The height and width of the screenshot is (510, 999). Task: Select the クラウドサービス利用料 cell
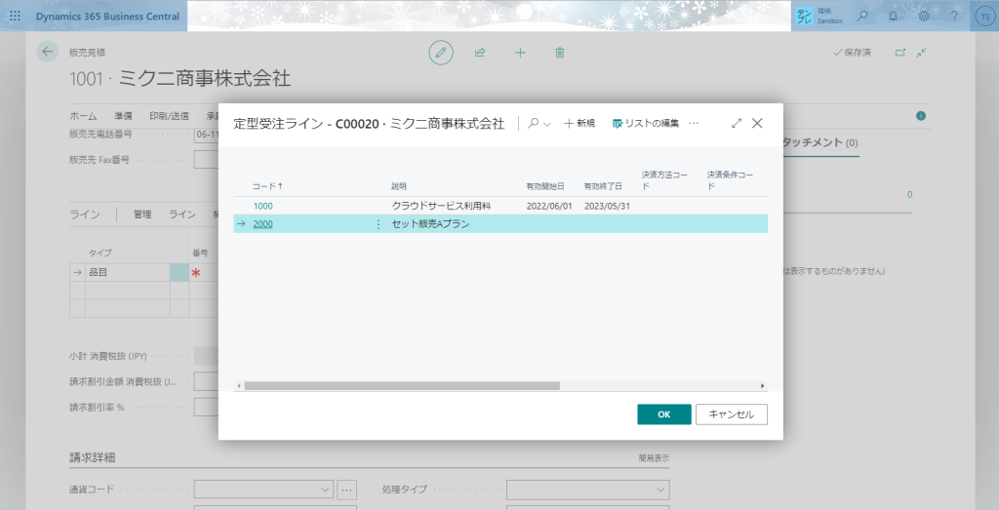[441, 207]
